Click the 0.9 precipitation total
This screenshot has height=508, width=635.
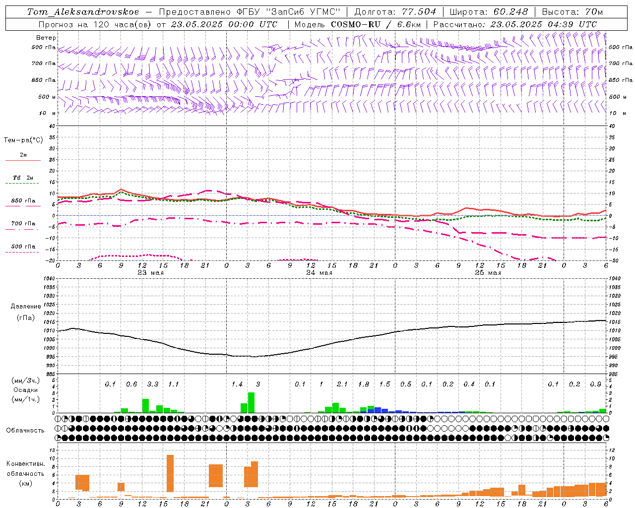[595, 384]
